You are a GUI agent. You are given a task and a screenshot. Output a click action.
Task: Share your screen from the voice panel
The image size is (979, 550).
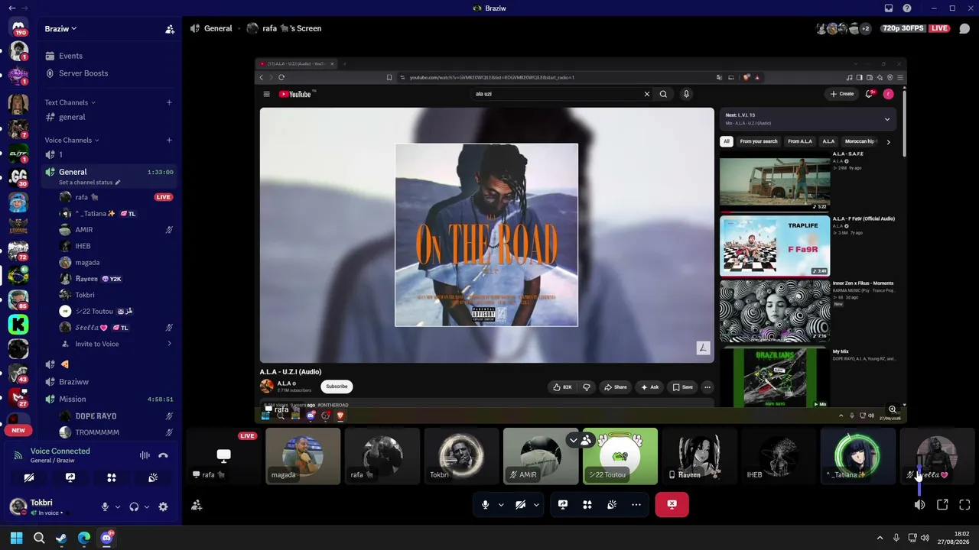click(70, 477)
